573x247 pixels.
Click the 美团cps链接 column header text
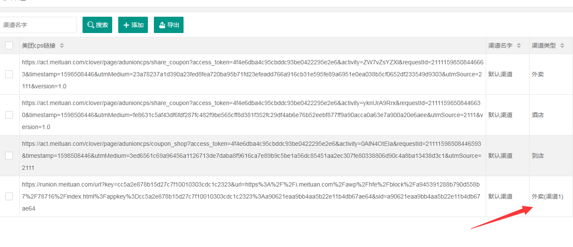click(x=40, y=45)
